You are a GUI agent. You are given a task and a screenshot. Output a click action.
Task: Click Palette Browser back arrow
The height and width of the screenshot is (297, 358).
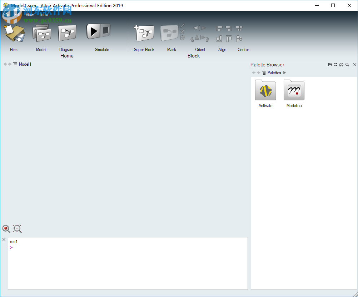(x=253, y=73)
